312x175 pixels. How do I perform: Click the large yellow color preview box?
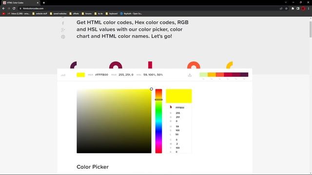[x=179, y=96]
